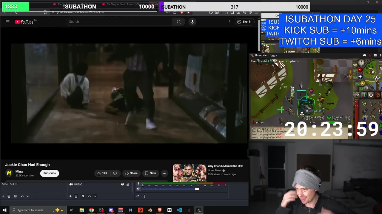Open YouTube settings three-dot menu
Viewport: 382px width, 214px height.
[229, 22]
